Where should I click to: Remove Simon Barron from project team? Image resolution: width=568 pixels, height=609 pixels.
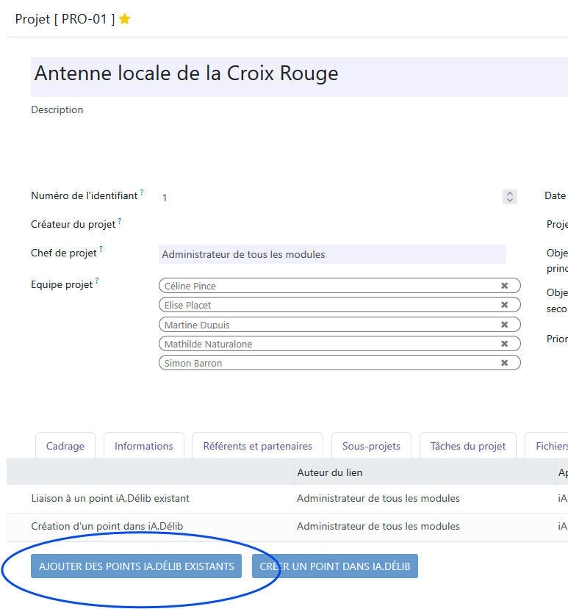tap(504, 363)
